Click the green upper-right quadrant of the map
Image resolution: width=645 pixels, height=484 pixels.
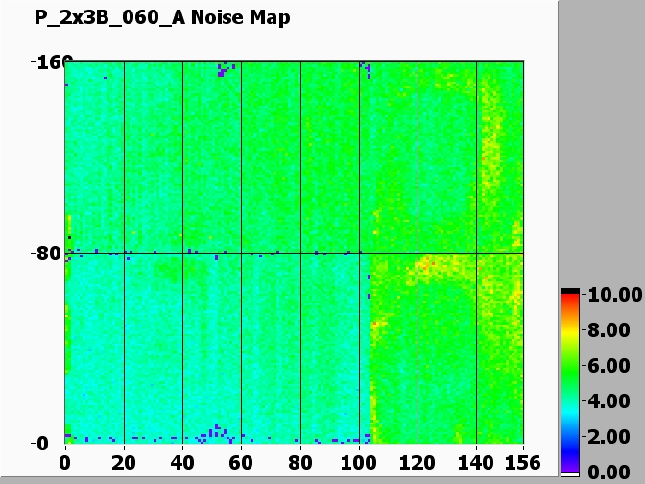point(442,154)
